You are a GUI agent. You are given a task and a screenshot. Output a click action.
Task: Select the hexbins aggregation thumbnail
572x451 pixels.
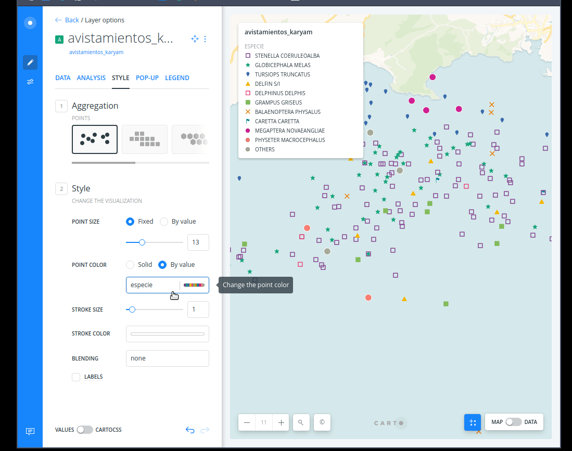click(x=190, y=139)
